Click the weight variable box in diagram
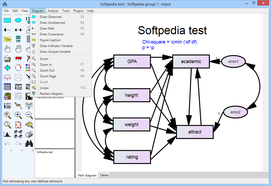Screen dimensions: 271x186 coord(132,125)
